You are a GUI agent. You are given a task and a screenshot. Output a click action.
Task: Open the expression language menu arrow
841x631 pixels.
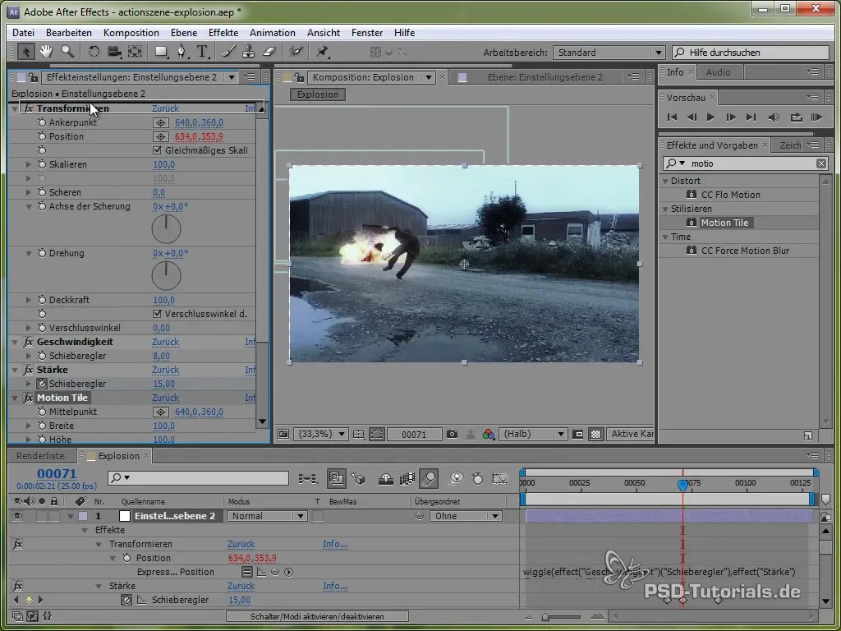[x=288, y=572]
